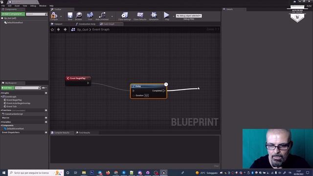Add a new Event Dispatcher with plus button
The height and width of the screenshot is (176, 313).
[x=46, y=132]
